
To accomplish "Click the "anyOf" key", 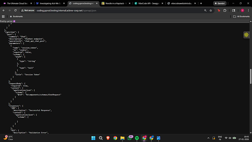I will (x=18, y=57).
